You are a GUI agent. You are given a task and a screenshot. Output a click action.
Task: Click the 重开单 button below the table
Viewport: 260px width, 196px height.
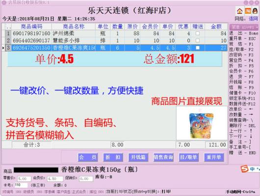(x=214, y=157)
